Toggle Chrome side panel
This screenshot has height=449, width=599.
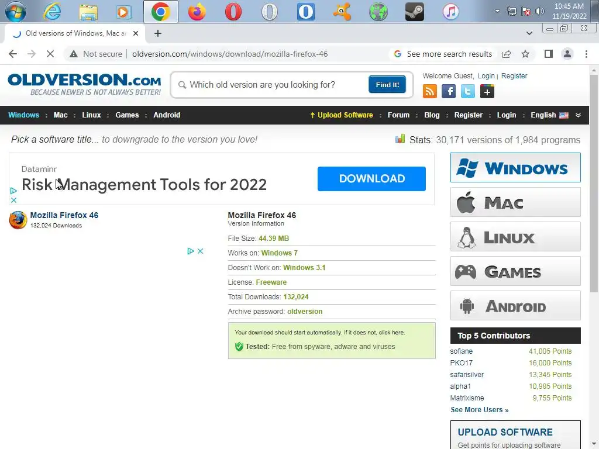click(549, 54)
